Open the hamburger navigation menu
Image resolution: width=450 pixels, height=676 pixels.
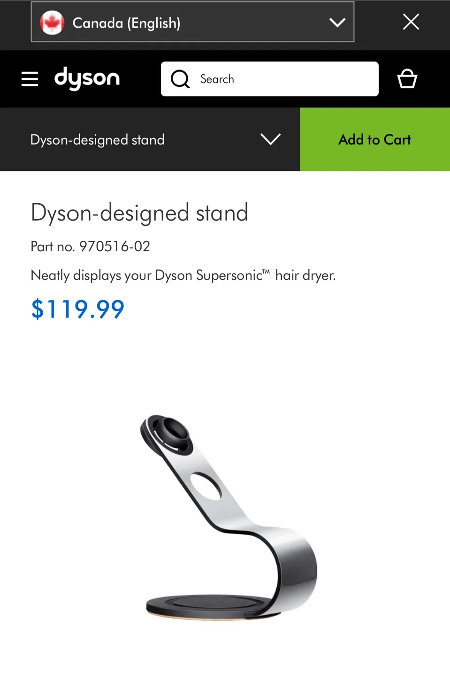(x=30, y=79)
